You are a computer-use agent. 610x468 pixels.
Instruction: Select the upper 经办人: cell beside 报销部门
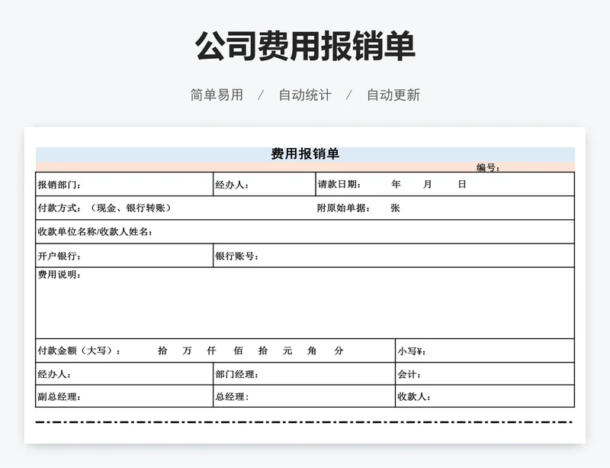point(265,184)
